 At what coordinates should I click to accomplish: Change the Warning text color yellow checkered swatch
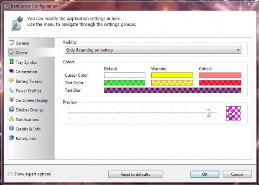172,82
